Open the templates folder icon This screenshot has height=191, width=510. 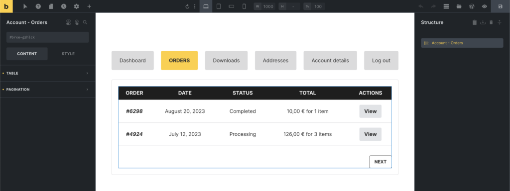tap(459, 6)
